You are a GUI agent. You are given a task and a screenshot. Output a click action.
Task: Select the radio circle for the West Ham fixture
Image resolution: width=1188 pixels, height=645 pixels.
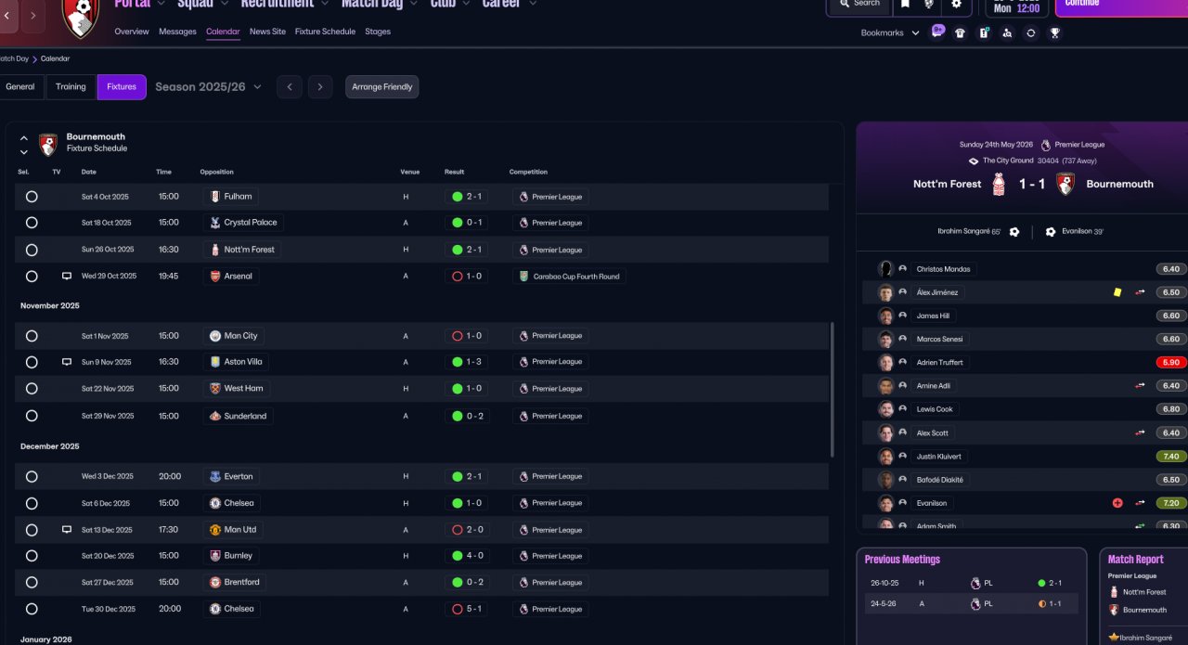(32, 389)
